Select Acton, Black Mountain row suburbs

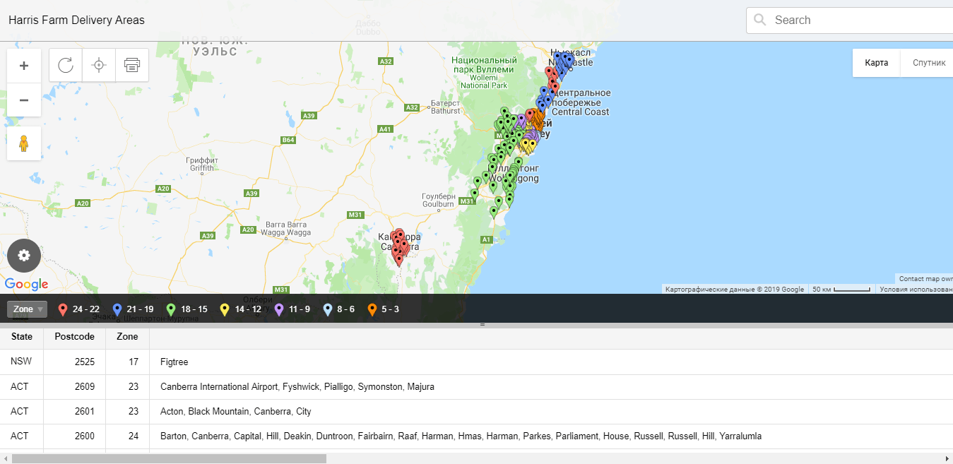point(236,412)
